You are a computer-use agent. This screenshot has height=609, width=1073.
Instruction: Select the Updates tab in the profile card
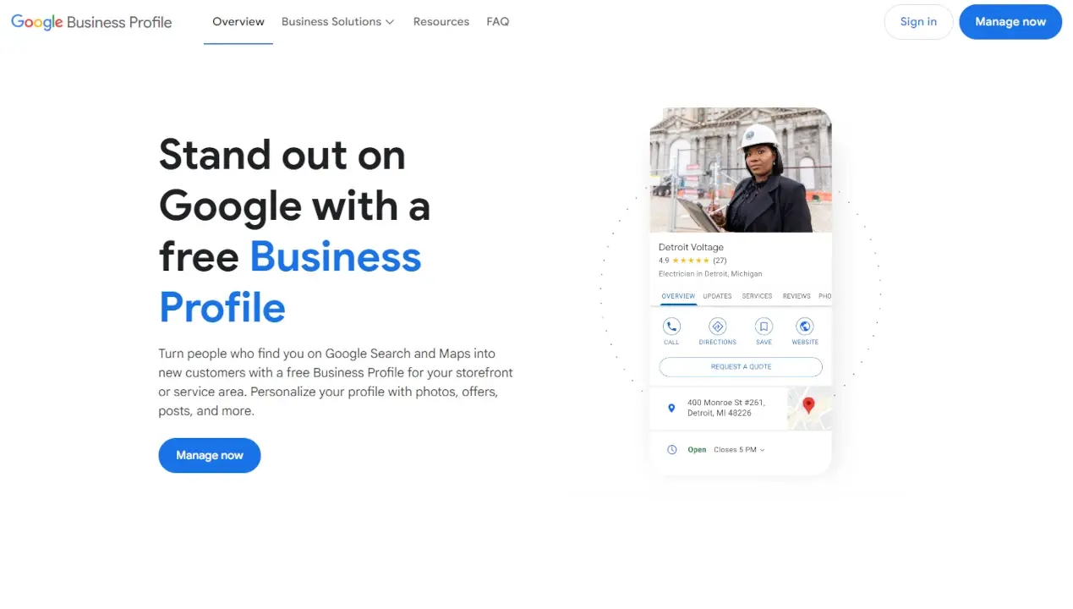pyautogui.click(x=717, y=296)
